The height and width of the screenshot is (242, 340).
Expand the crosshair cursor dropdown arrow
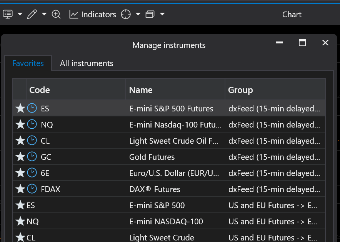click(x=138, y=14)
